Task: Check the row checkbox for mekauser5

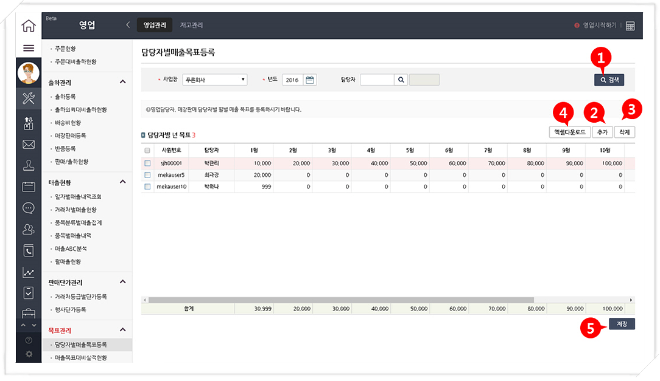Action: tap(147, 175)
